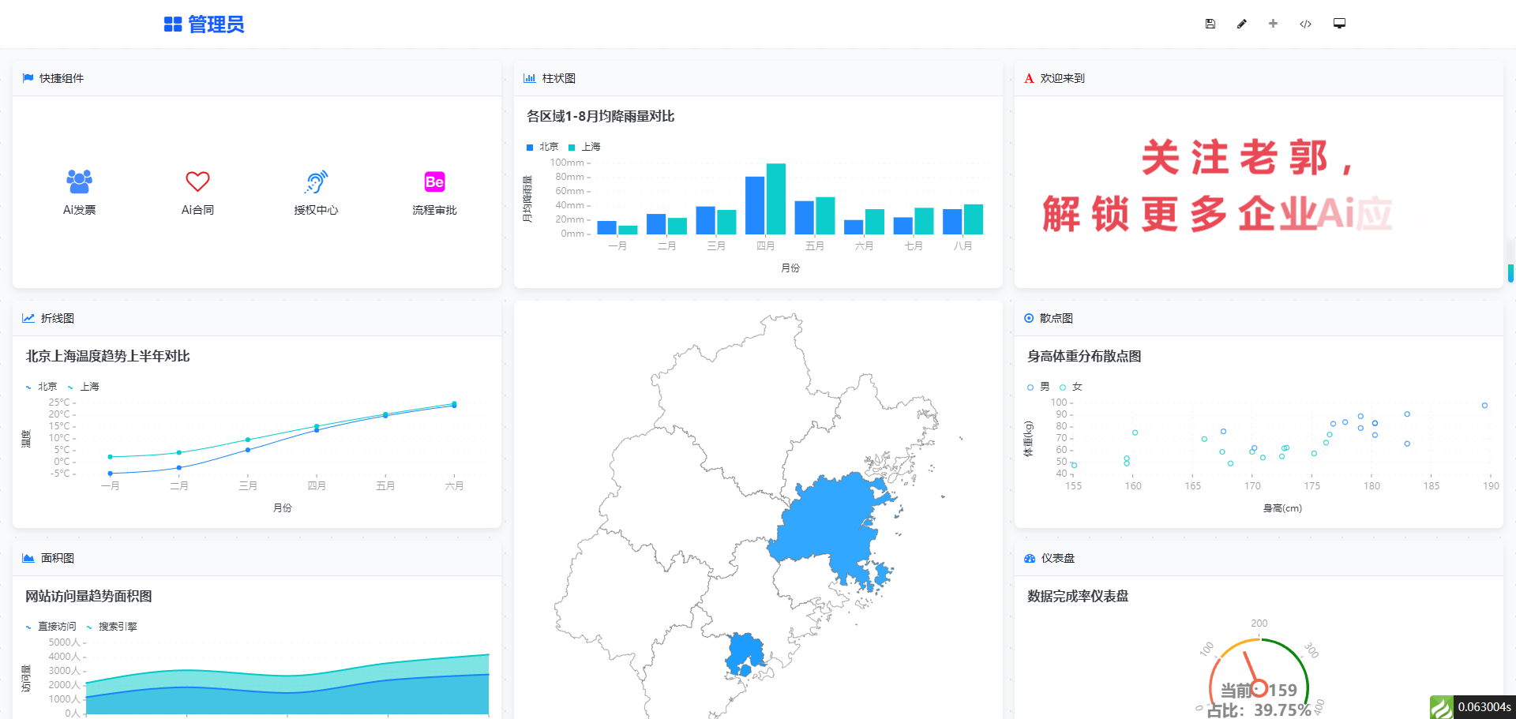1516x719 pixels.
Task: Click the monitor preview icon
Action: (1339, 24)
